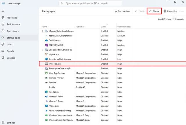Select the OneDrive.exe row name
Viewport: 186px width, 125px height.
tap(55, 40)
